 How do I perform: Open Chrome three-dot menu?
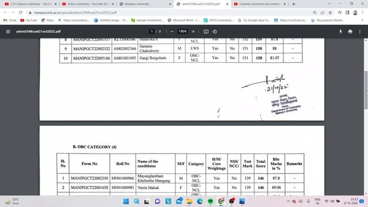click(x=363, y=13)
